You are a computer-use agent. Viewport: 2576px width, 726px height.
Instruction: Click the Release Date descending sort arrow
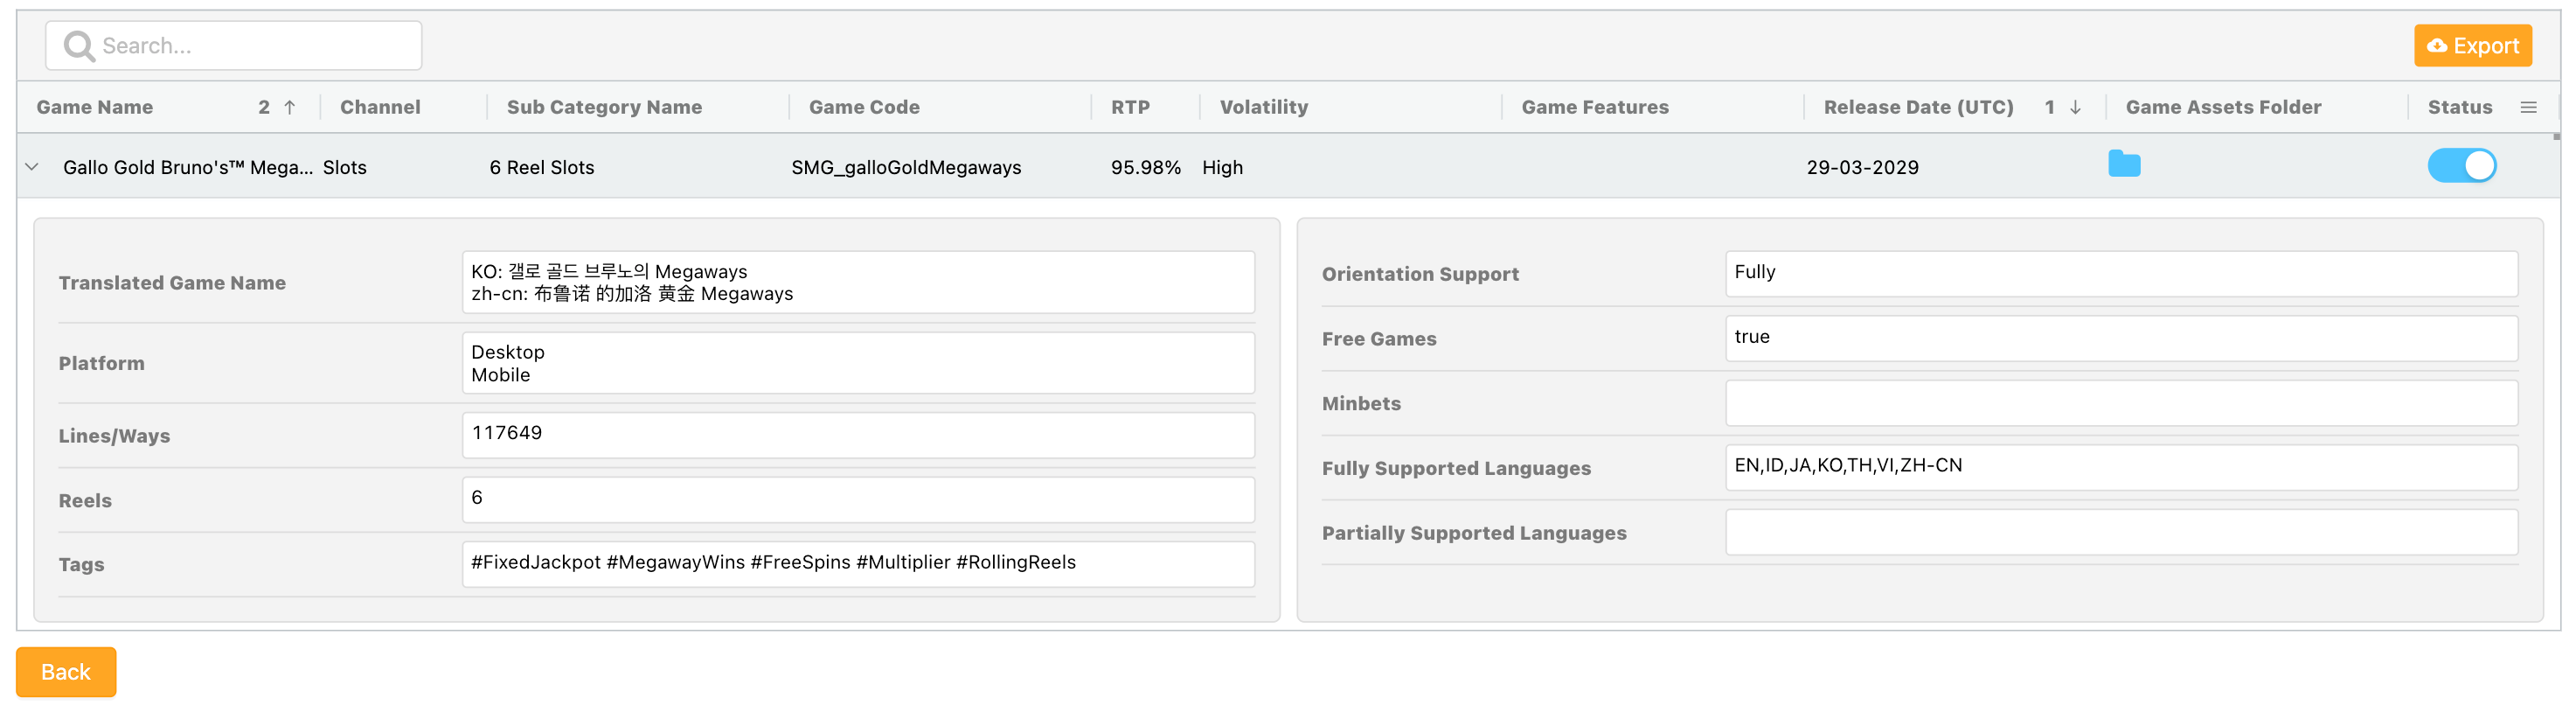tap(2075, 108)
